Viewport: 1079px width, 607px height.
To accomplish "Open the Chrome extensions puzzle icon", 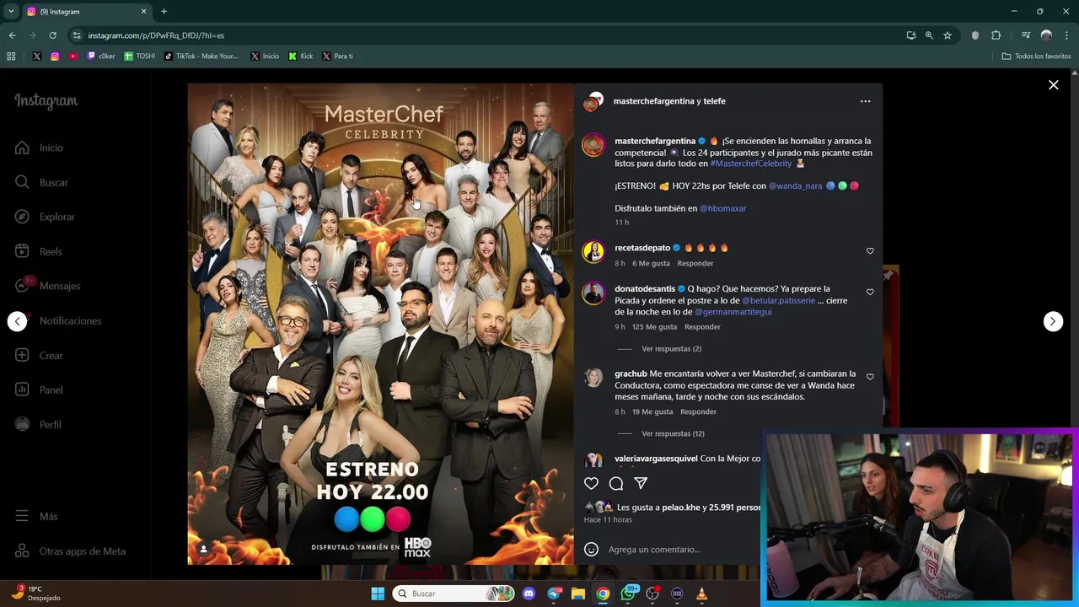I will [x=996, y=35].
